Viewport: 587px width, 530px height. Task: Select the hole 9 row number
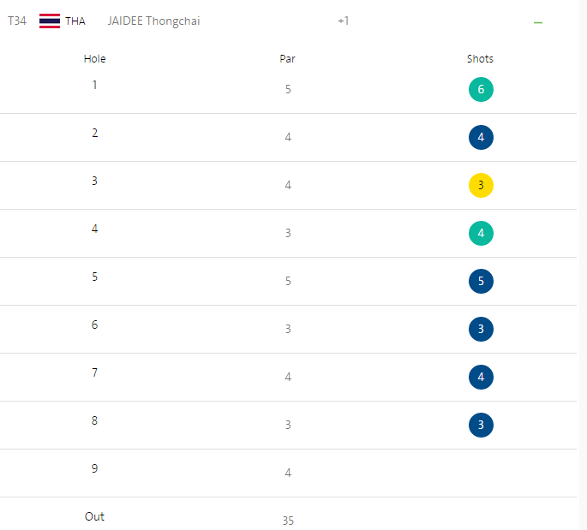(x=94, y=468)
